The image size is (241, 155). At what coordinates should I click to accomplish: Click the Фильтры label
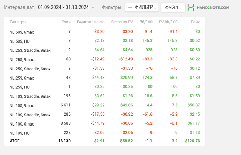(x=112, y=7)
